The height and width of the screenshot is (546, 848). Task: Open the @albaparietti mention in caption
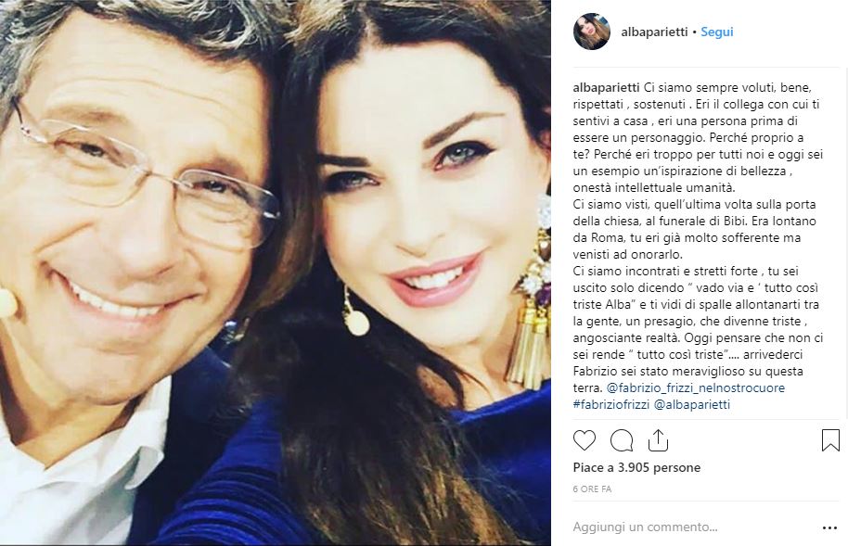[x=692, y=404]
